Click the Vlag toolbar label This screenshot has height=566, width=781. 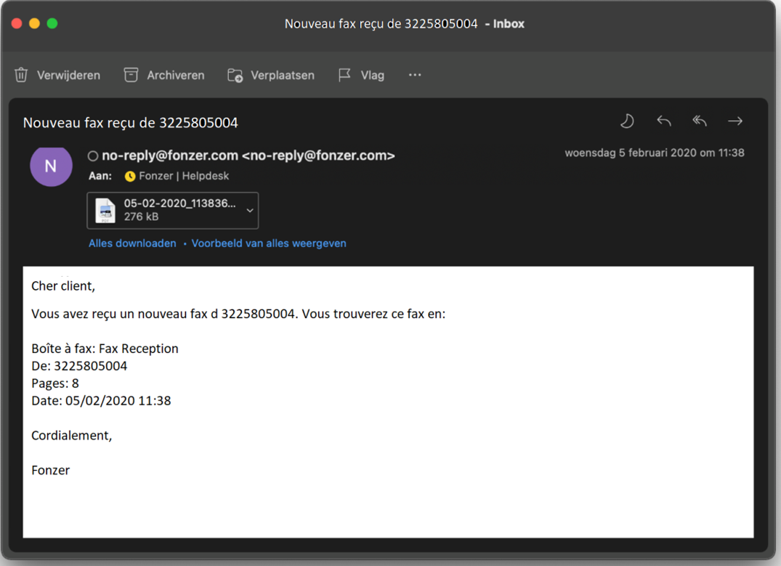[x=373, y=76]
